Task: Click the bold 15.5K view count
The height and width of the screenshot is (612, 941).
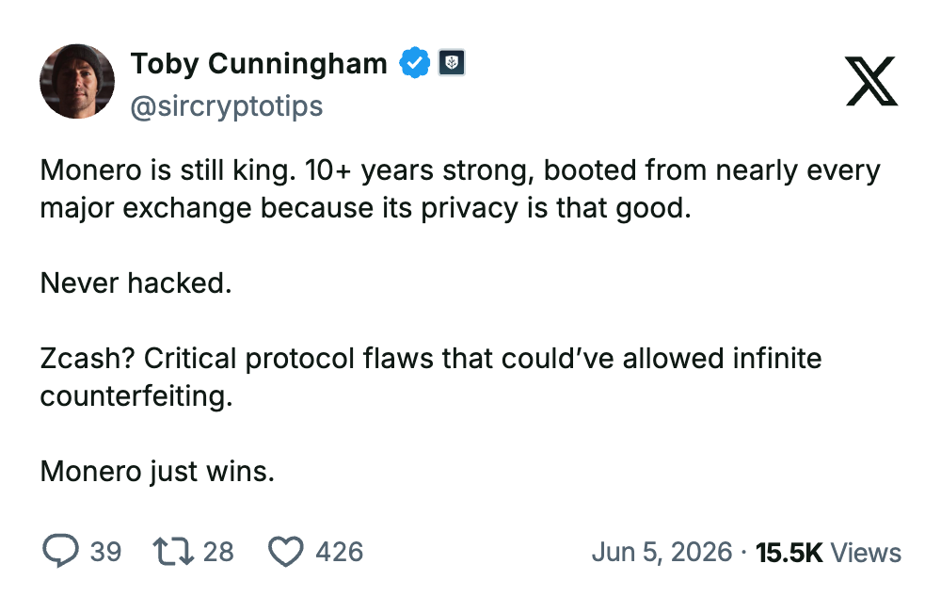Action: pos(789,553)
